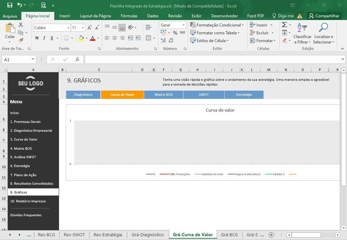This screenshot has width=347, height=240.
Task: Click the Save icon in quick access toolbar
Action: (x=10, y=5)
